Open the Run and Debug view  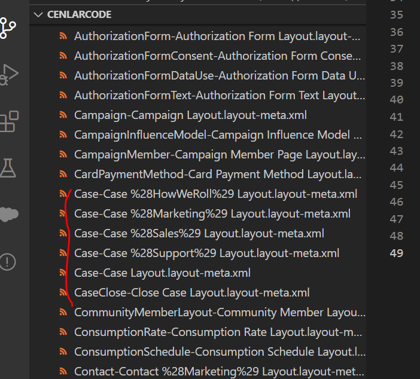click(x=8, y=75)
